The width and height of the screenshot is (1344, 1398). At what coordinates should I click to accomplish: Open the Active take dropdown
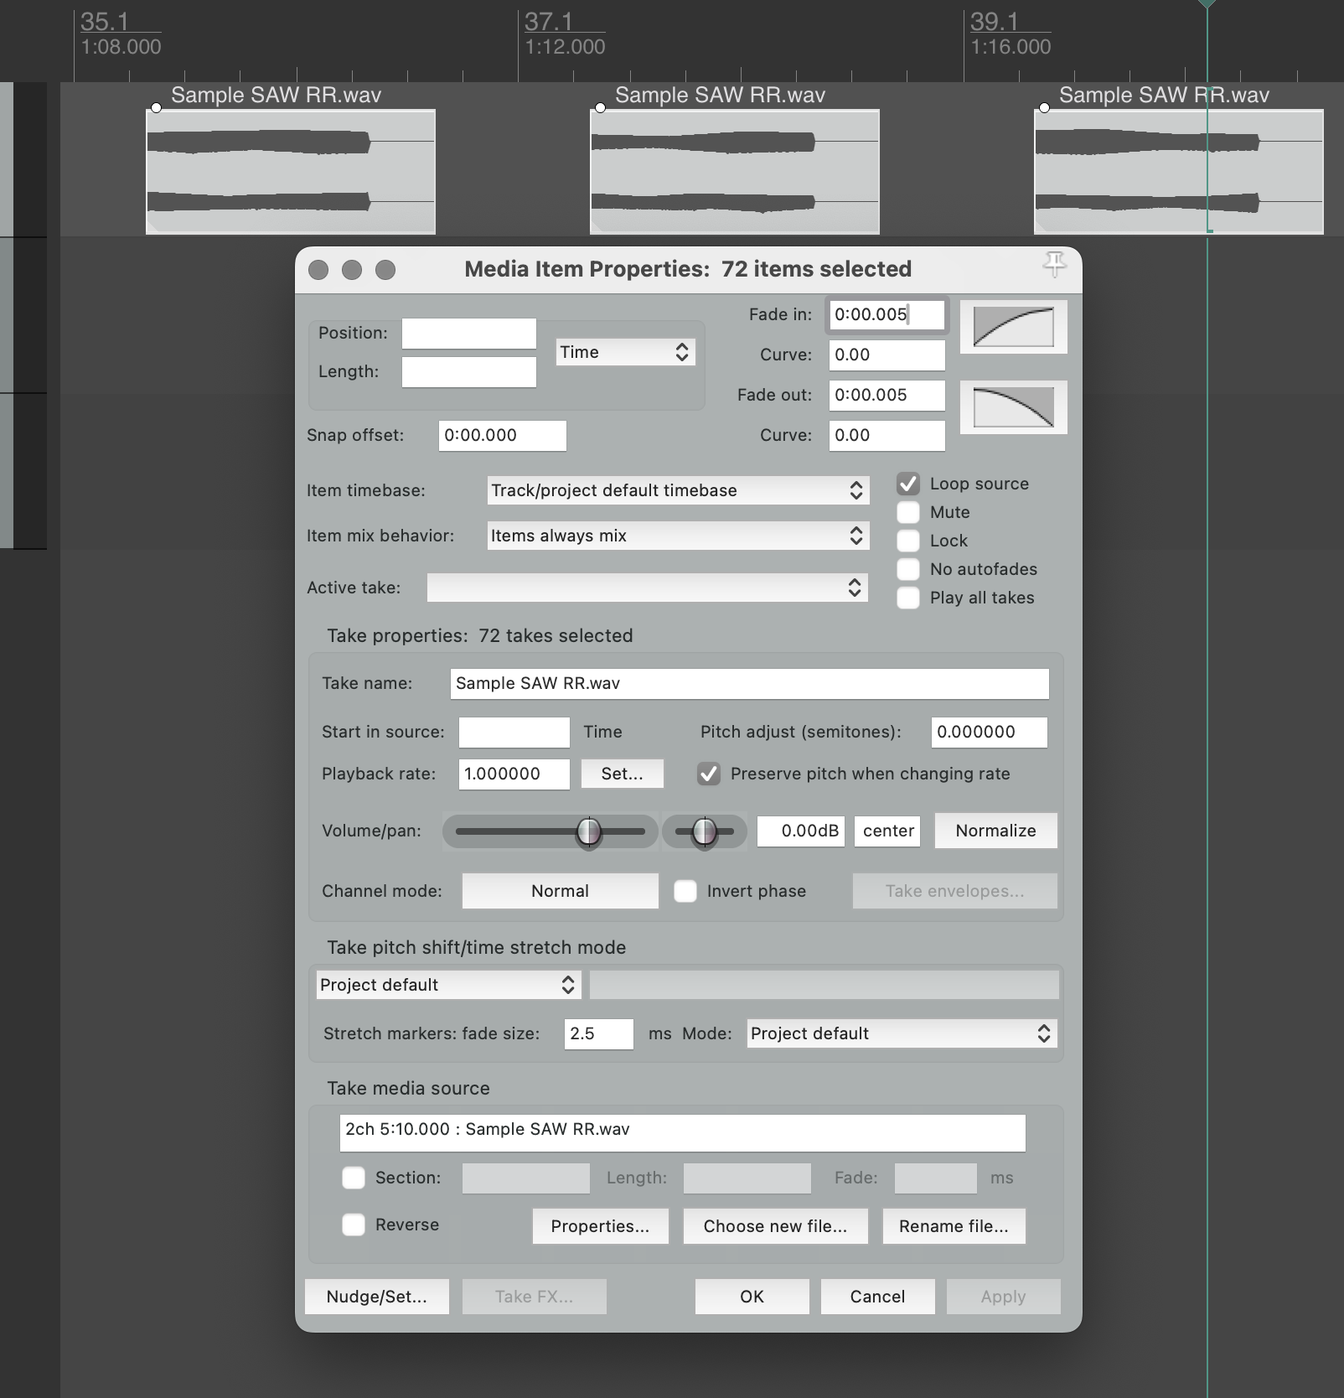(648, 588)
